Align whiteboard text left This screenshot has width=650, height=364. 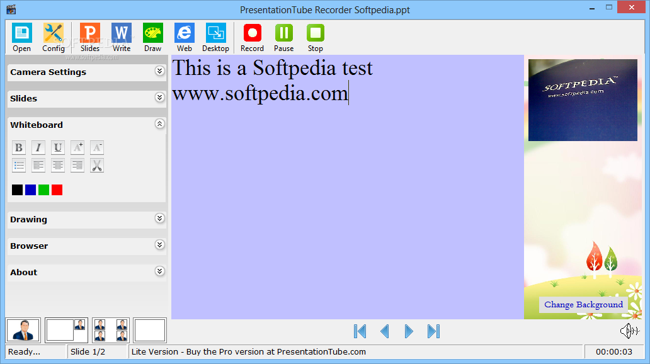click(x=38, y=166)
